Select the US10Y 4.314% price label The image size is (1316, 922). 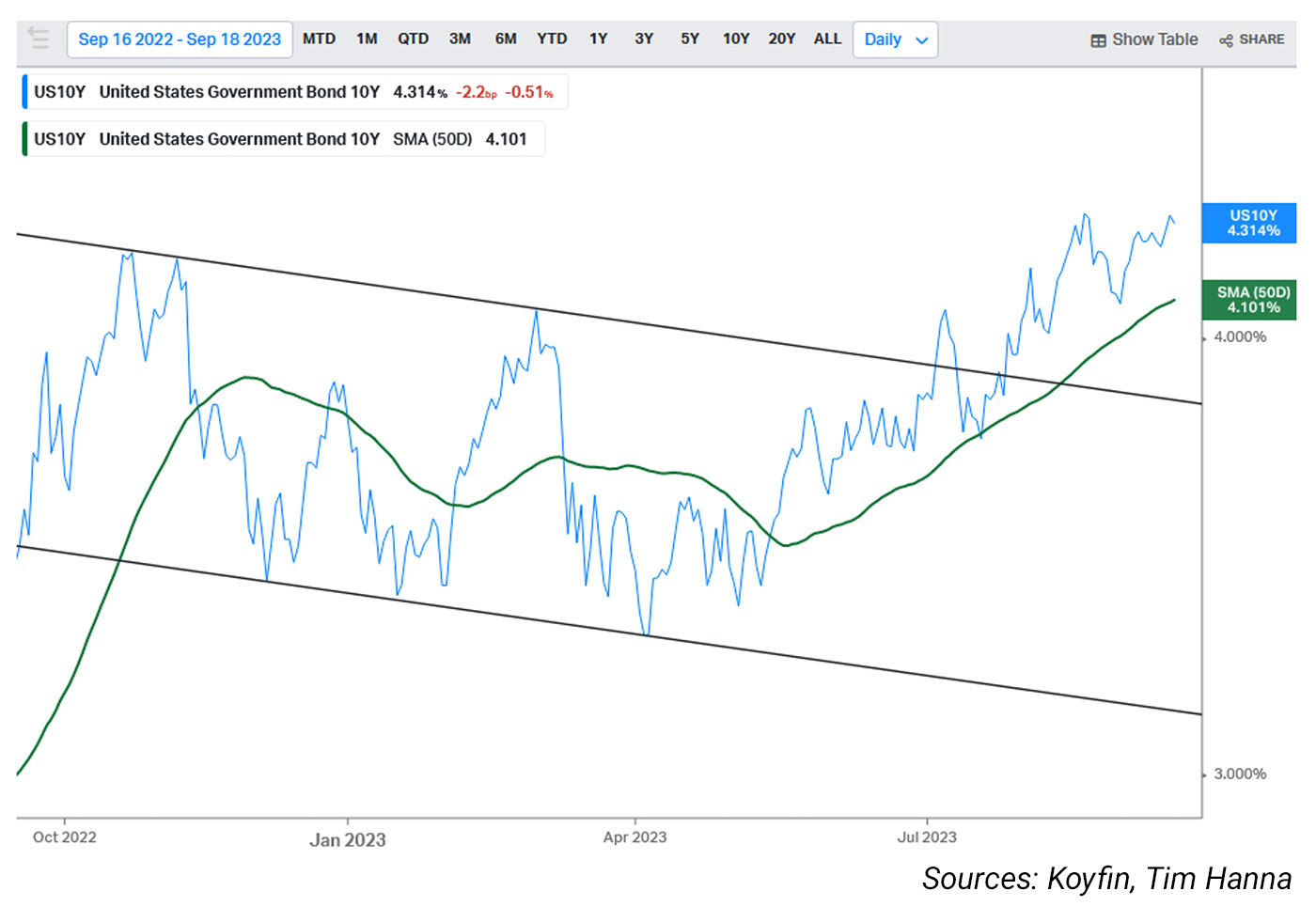(x=1252, y=223)
